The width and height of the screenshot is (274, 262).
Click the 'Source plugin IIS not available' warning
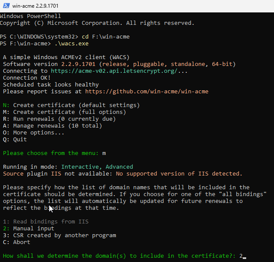[x=58, y=174]
